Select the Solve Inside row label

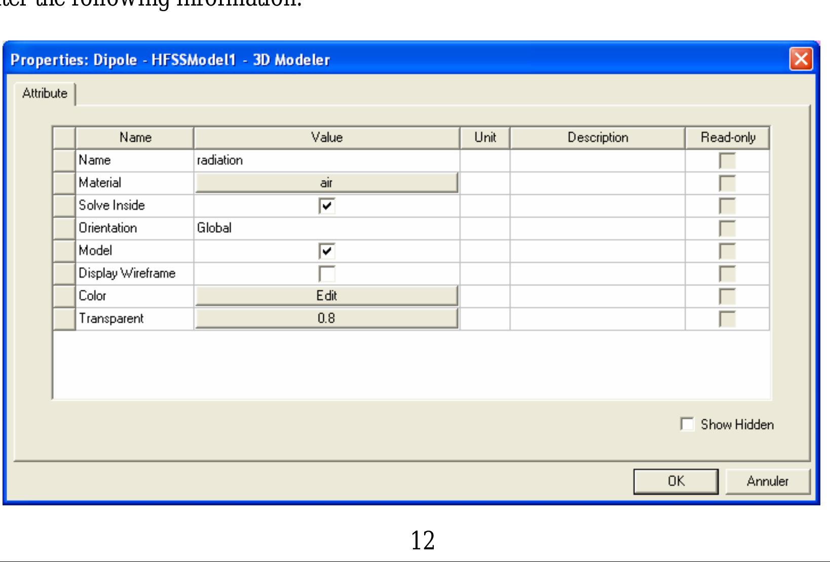[x=112, y=205]
